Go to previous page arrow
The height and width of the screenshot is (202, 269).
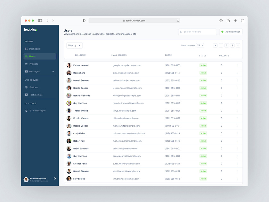coord(215,46)
